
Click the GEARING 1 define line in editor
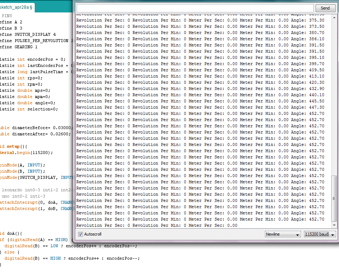click(19, 47)
